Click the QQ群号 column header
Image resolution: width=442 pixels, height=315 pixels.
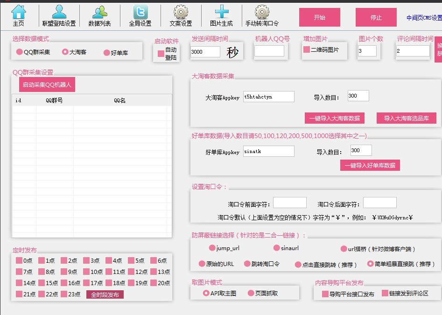coord(54,100)
